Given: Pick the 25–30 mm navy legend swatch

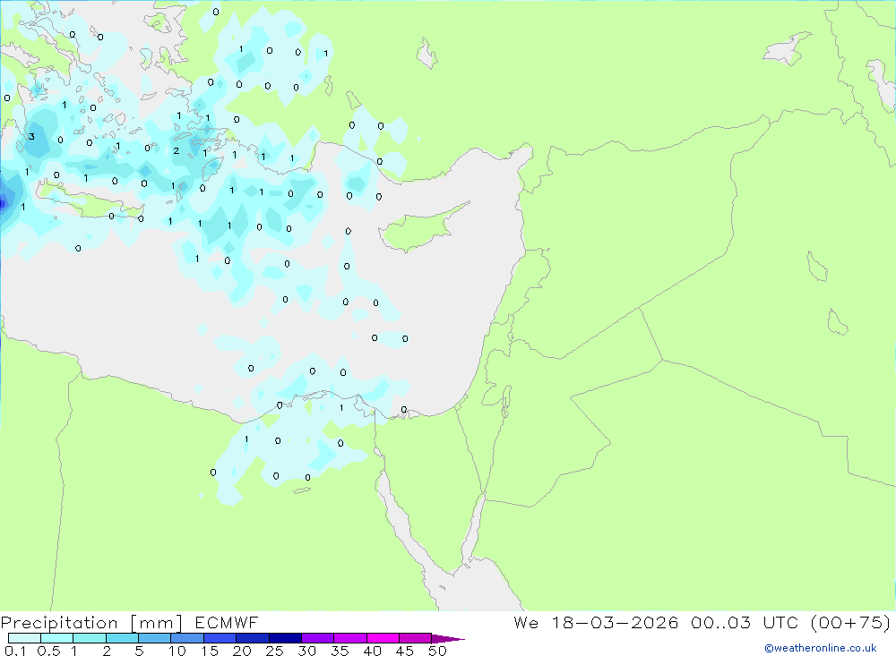Looking at the screenshot, I should click(x=285, y=638).
